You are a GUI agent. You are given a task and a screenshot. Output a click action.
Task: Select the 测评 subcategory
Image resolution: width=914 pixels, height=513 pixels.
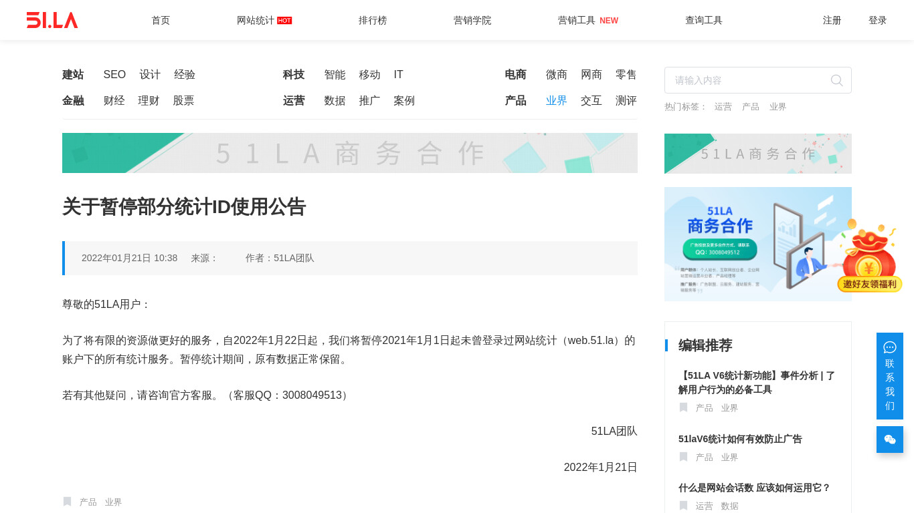pos(626,101)
